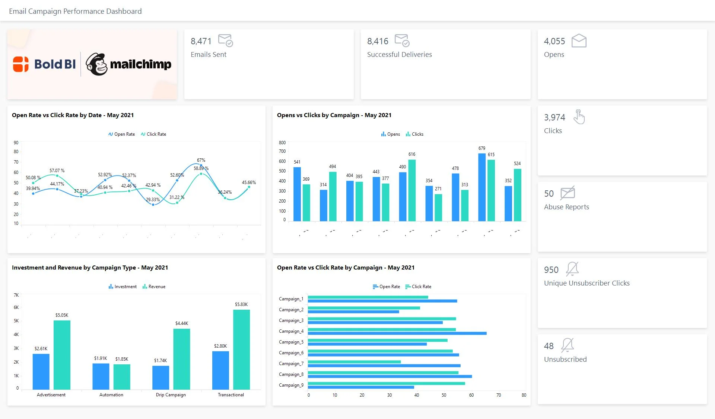Click the Unsubscribed muted-bell icon
This screenshot has width=715, height=419.
tap(568, 346)
